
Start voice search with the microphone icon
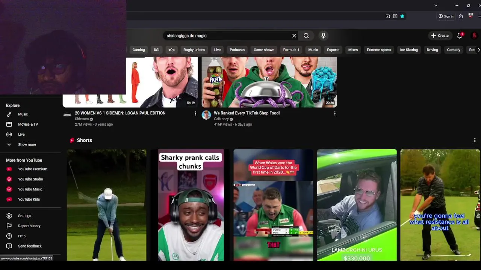coord(323,36)
